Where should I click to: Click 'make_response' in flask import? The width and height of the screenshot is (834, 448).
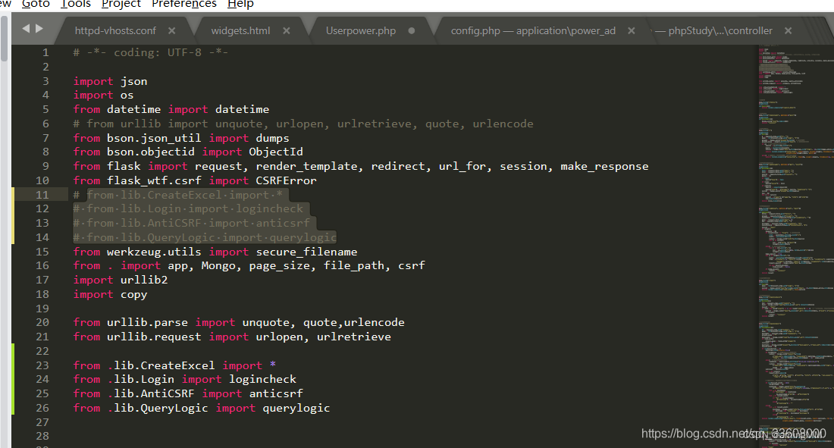click(x=604, y=167)
